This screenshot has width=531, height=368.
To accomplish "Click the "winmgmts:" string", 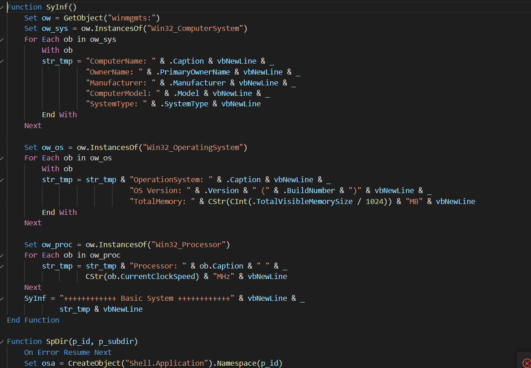I will click(131, 18).
